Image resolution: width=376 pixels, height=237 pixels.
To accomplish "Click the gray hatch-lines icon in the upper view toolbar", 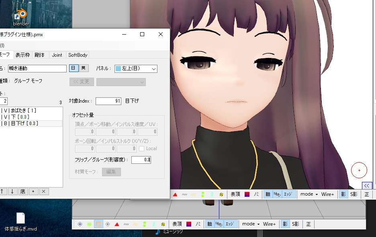I will pyautogui.click(x=184, y=194).
